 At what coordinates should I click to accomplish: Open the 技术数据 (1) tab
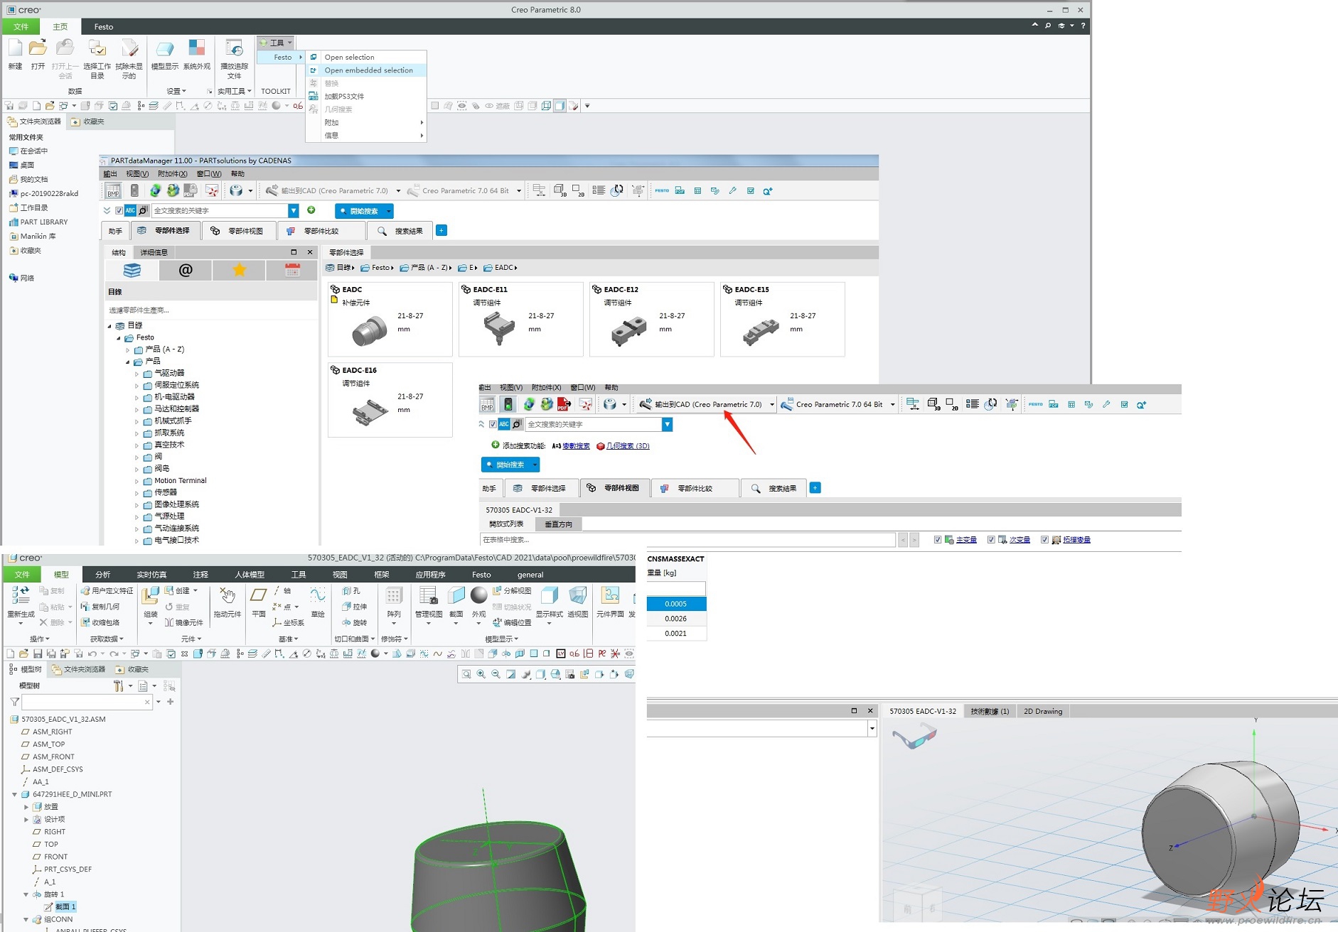[x=990, y=711]
